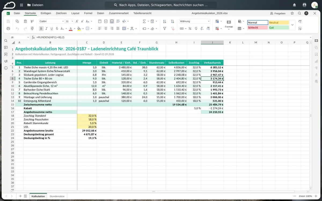Insert AutoSum with the Sigma icon
Image resolution: width=322 pixels, height=201 pixels.
click(x=144, y=21)
